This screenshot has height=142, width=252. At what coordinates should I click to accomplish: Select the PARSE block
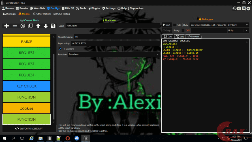point(27,42)
